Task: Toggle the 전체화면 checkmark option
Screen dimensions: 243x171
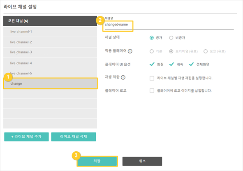Action: (191, 64)
